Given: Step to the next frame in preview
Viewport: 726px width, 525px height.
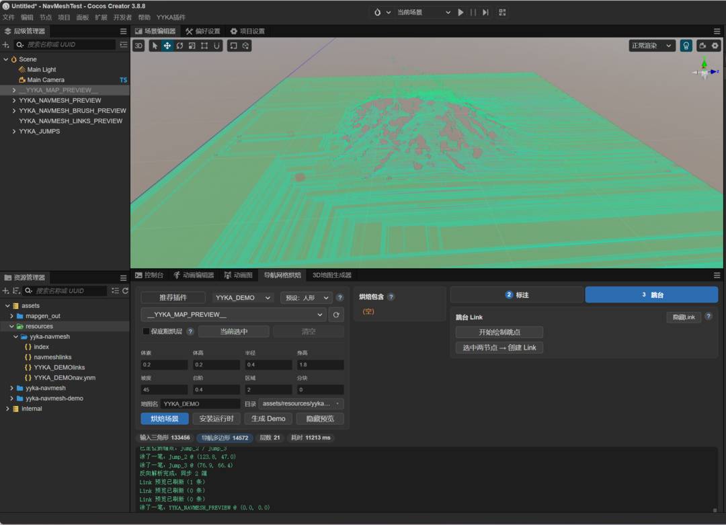Looking at the screenshot, I should pos(485,13).
